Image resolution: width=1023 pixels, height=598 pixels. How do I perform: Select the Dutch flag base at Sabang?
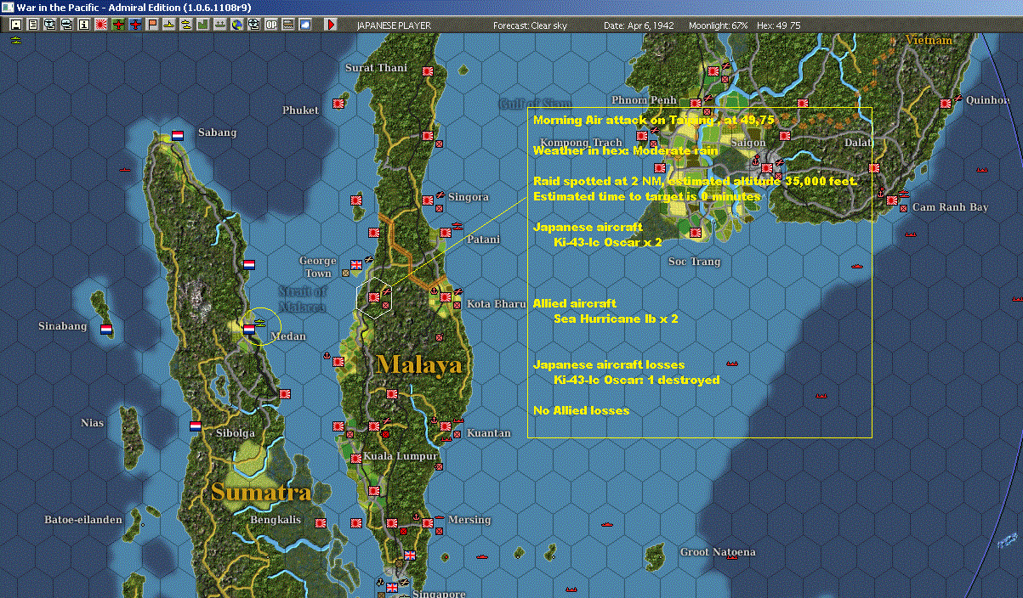178,135
